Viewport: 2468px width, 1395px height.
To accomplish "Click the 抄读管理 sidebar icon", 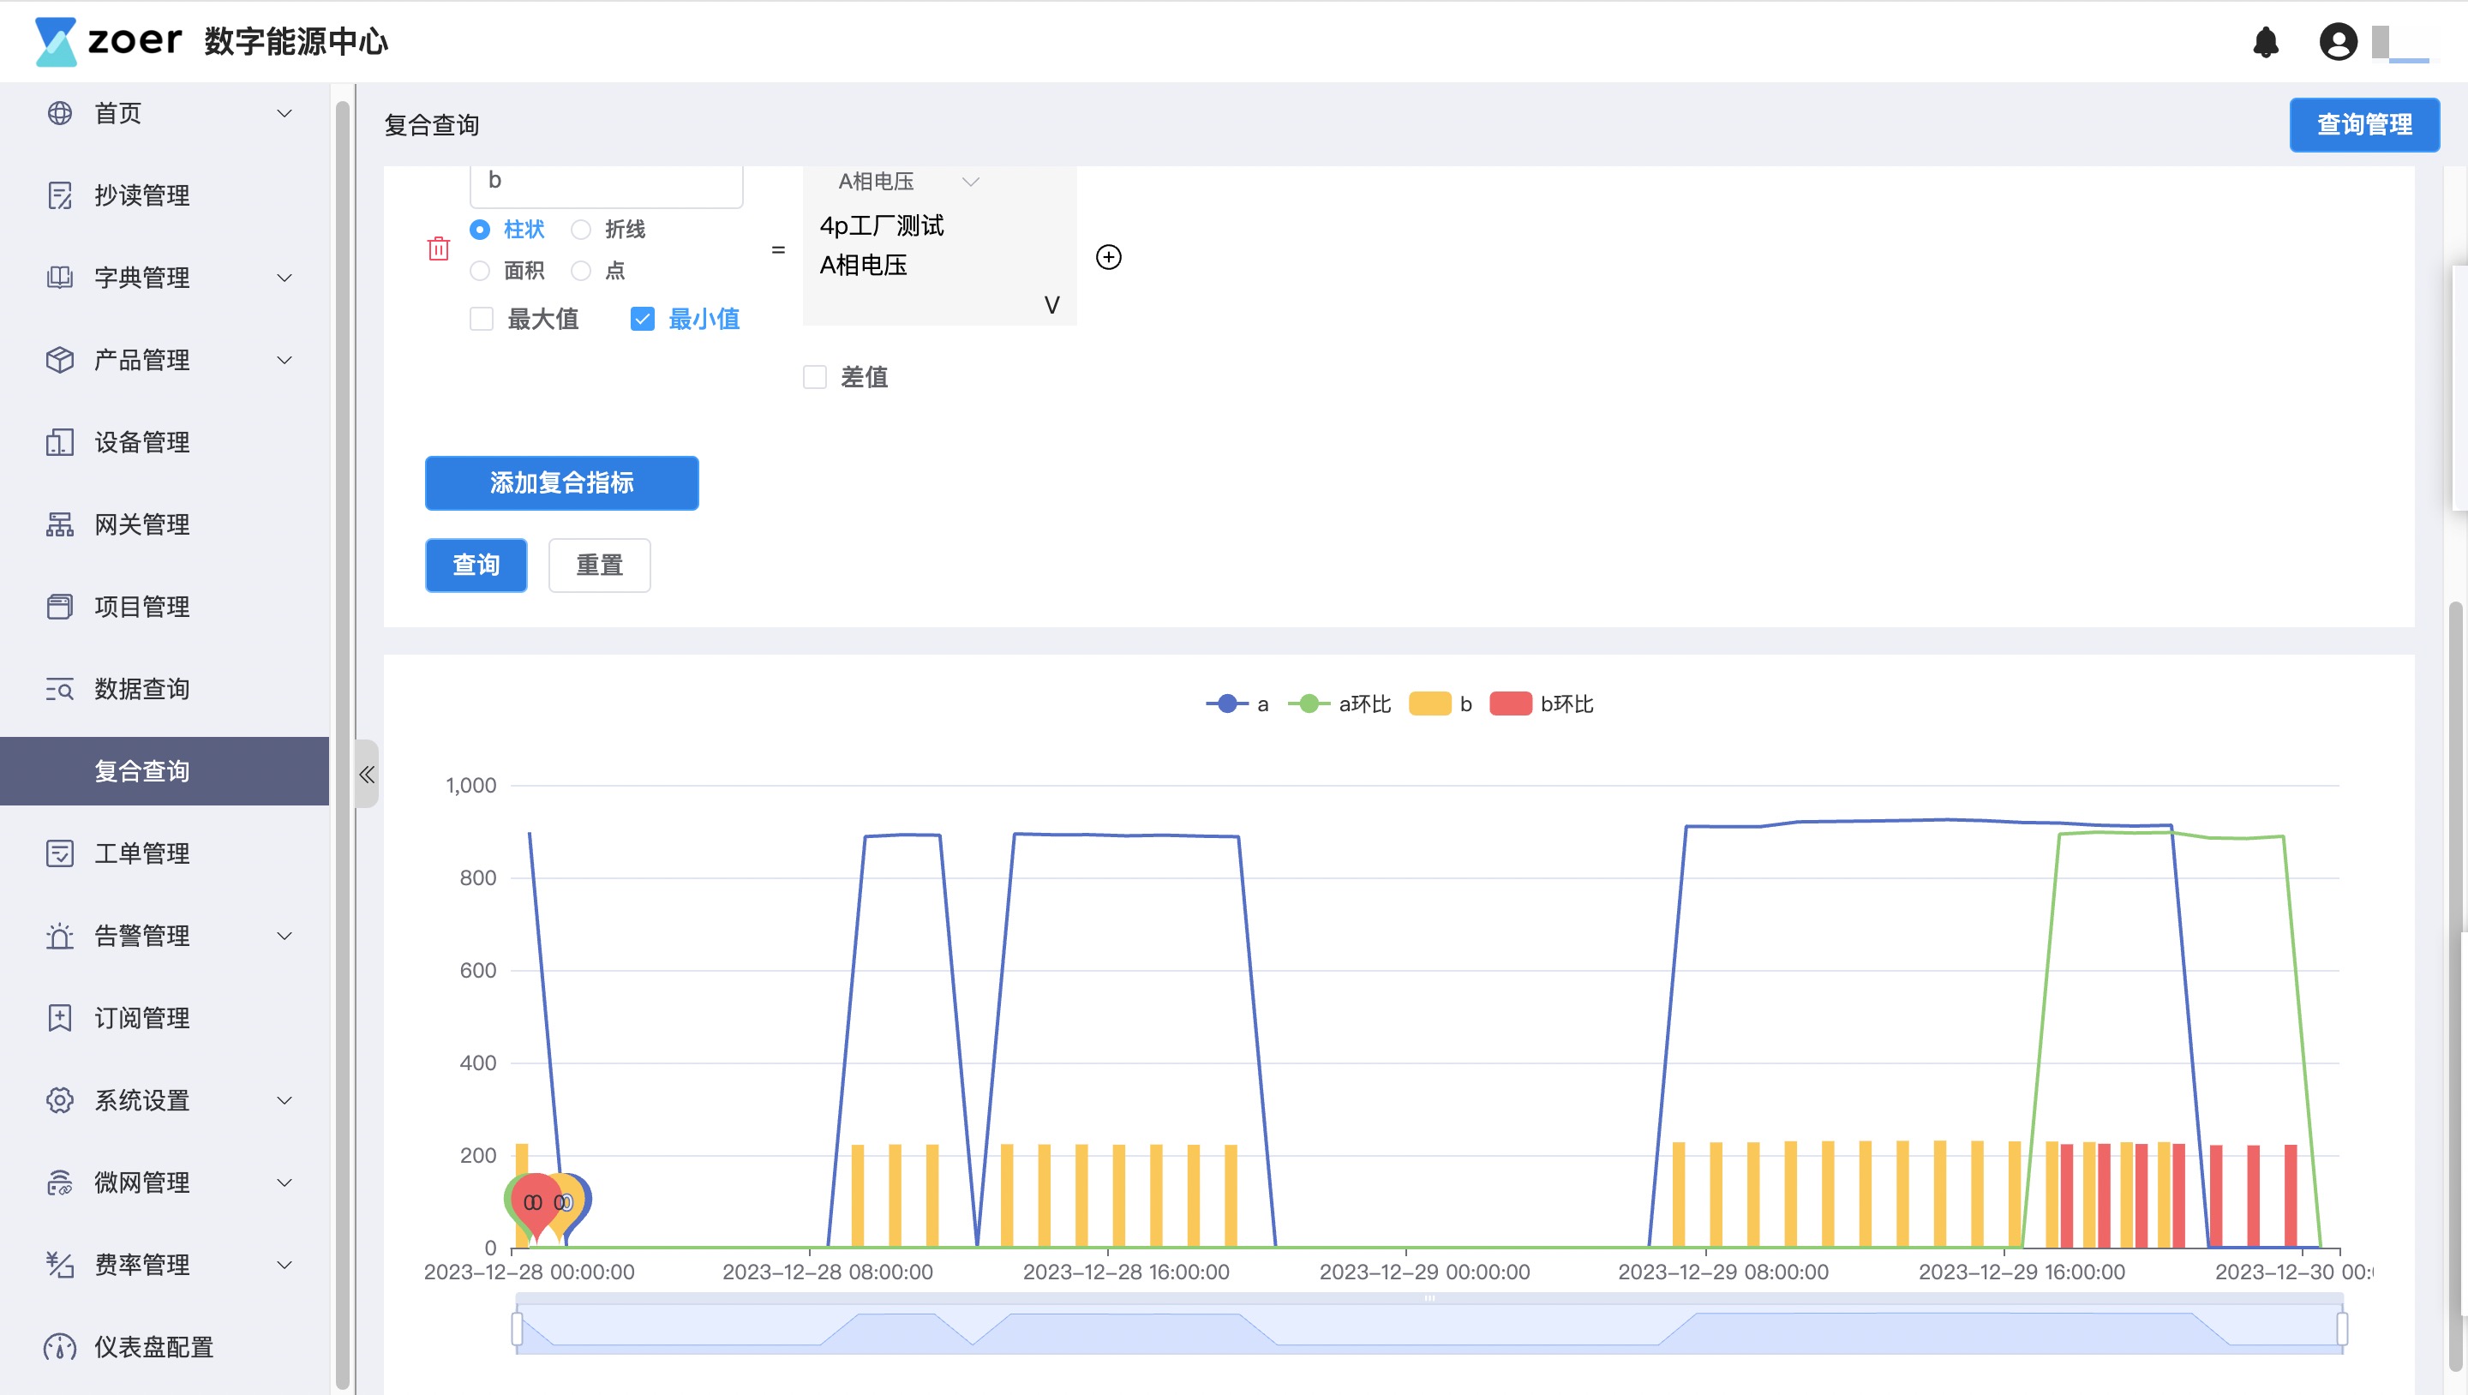I will point(59,195).
